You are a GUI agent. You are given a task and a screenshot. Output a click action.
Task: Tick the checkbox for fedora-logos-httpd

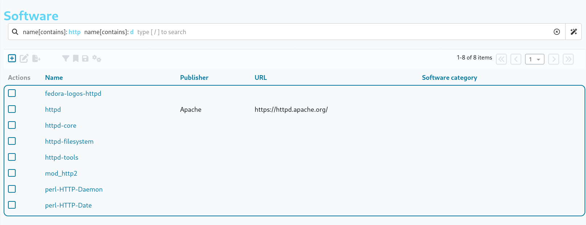tap(12, 93)
